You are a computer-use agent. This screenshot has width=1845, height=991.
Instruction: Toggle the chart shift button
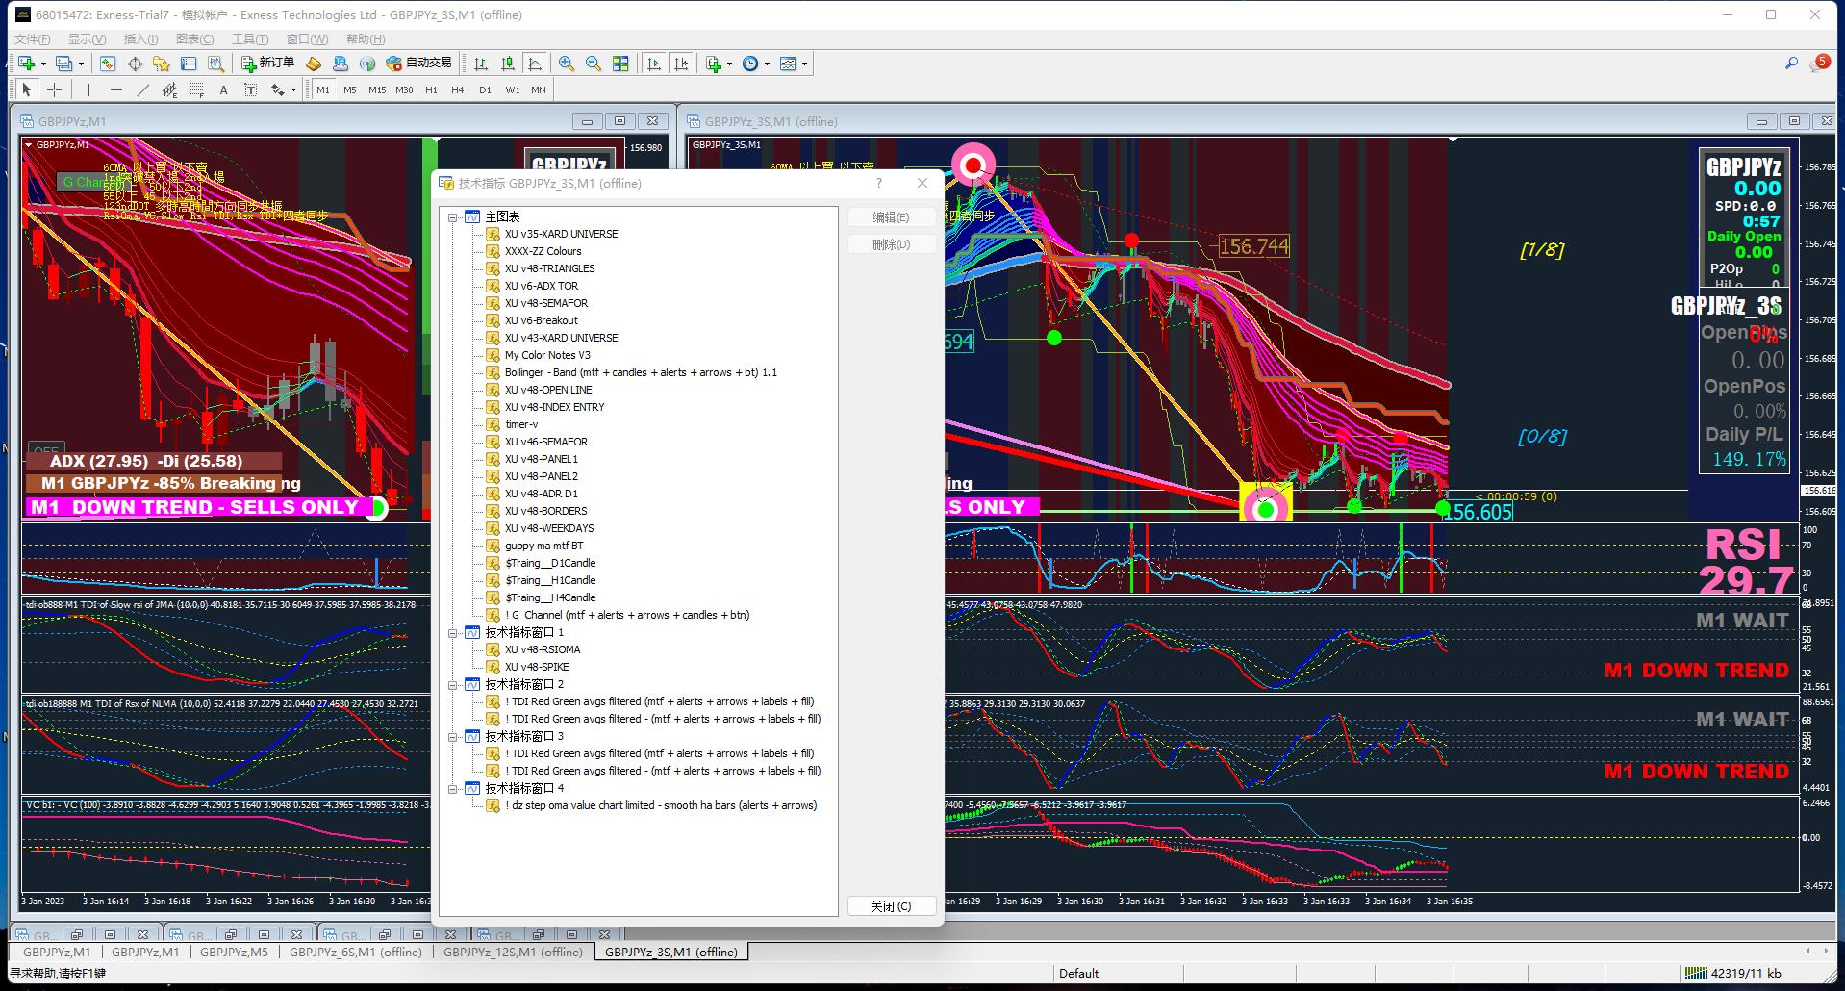[681, 64]
